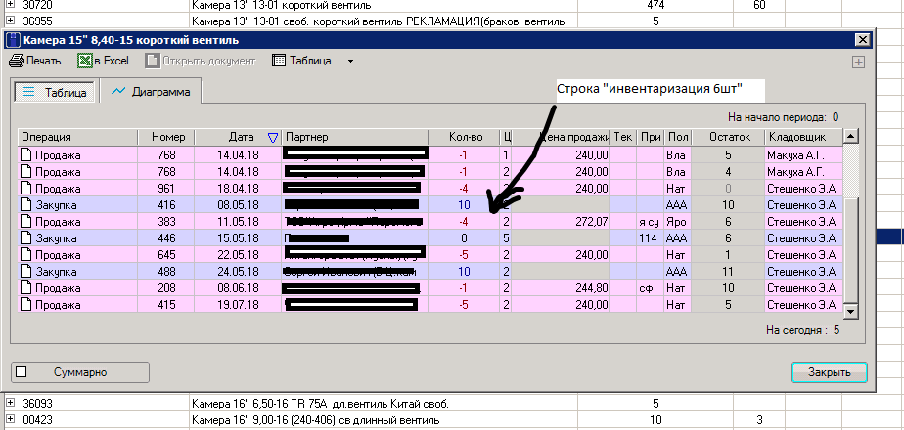Click Остаток cell with value 11
This screenshot has width=904, height=430.
(728, 271)
